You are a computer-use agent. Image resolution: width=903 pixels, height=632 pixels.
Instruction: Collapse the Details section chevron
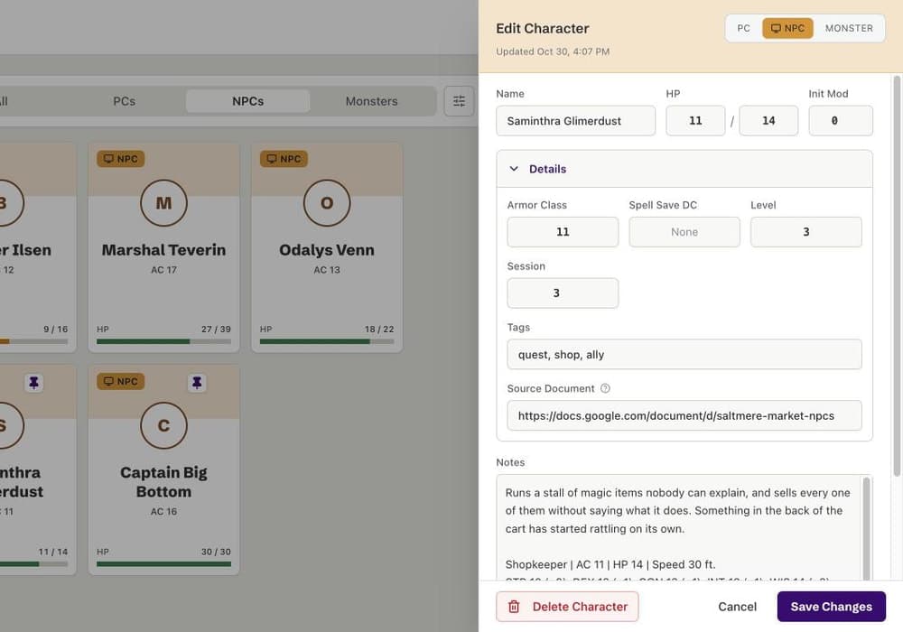[x=514, y=169]
